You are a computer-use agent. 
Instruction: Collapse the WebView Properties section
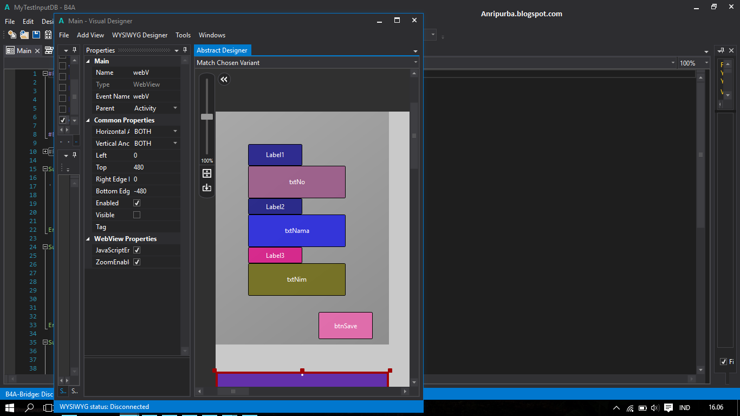(x=88, y=239)
